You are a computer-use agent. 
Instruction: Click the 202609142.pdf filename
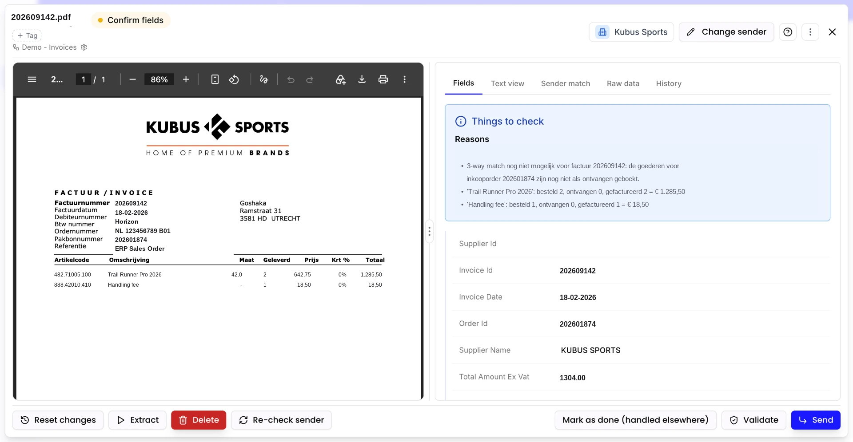41,17
